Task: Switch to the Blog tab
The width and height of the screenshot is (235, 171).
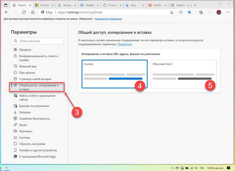Action: point(135,5)
